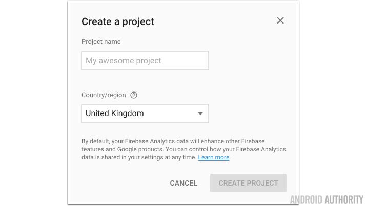Screen dimensions: 367x206
Task: Click the empty backdrop right of the dialog
Action: click(x=333, y=102)
